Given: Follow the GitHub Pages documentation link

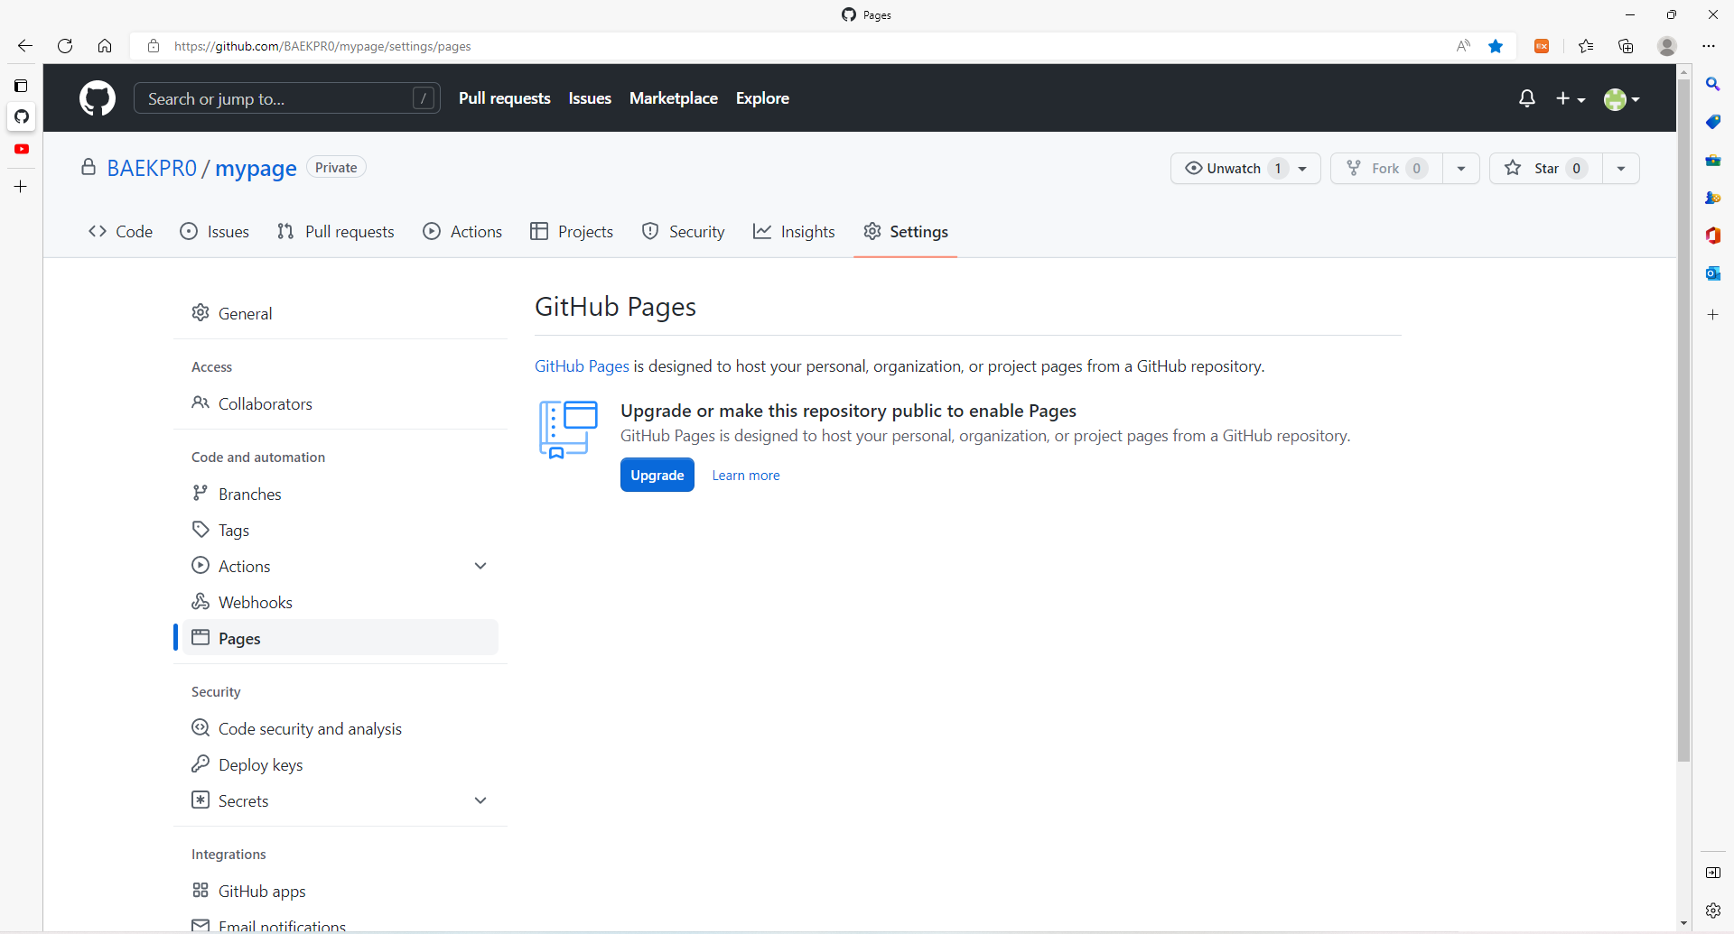Looking at the screenshot, I should [582, 366].
